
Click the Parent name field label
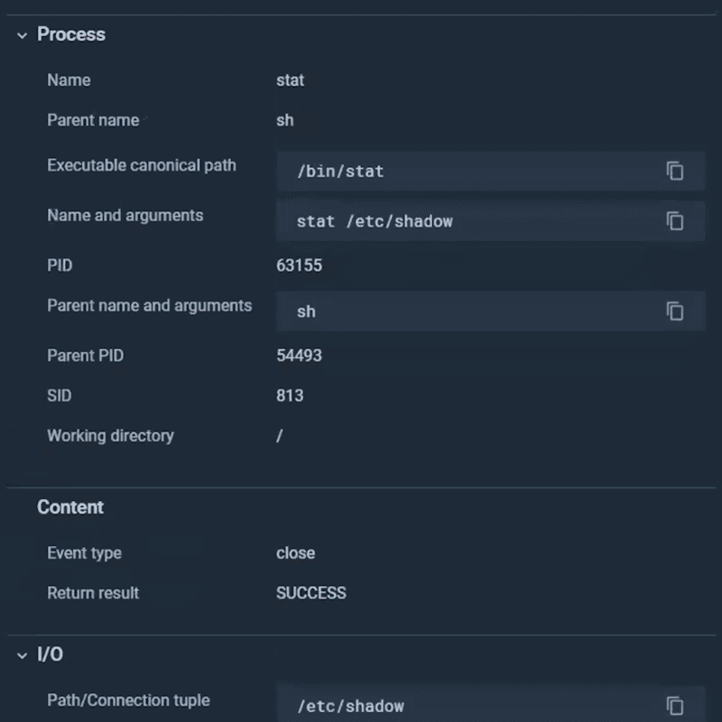pyautogui.click(x=93, y=120)
